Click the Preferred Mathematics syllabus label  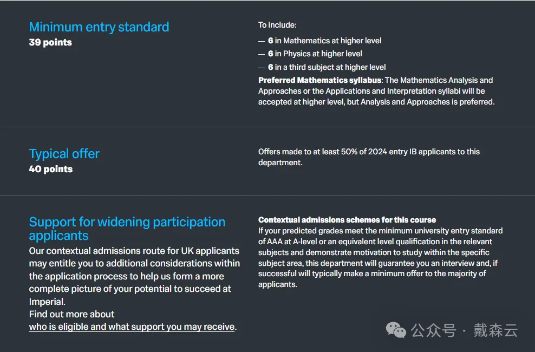pyautogui.click(x=320, y=80)
